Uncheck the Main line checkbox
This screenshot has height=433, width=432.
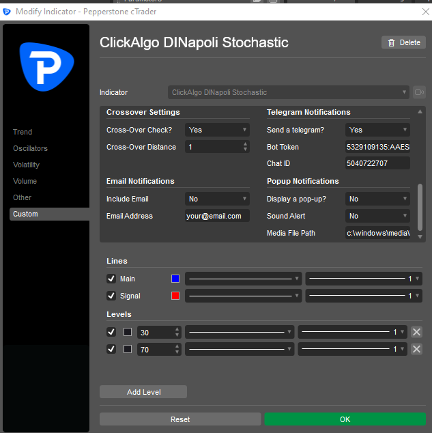point(111,279)
